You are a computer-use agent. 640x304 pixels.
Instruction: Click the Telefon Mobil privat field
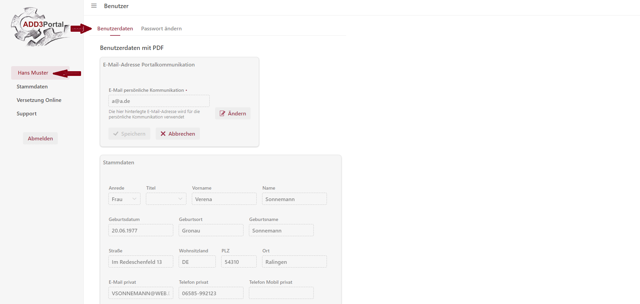click(x=281, y=293)
